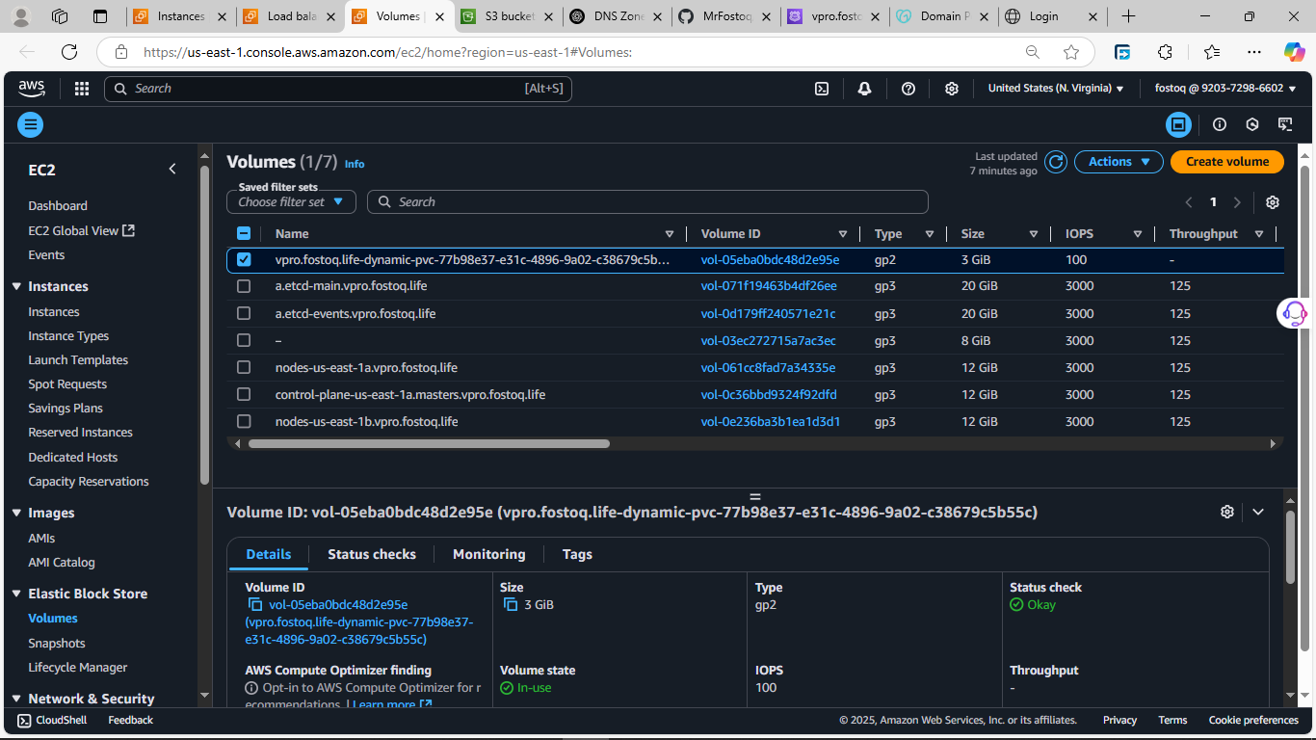Refresh the Volumes list
1316x740 pixels.
tap(1056, 162)
